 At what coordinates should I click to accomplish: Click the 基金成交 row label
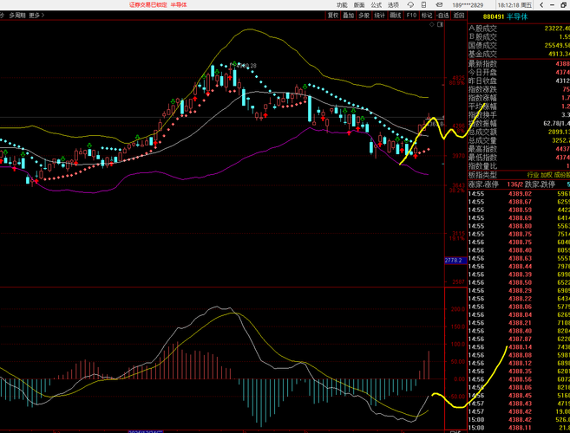pos(482,54)
